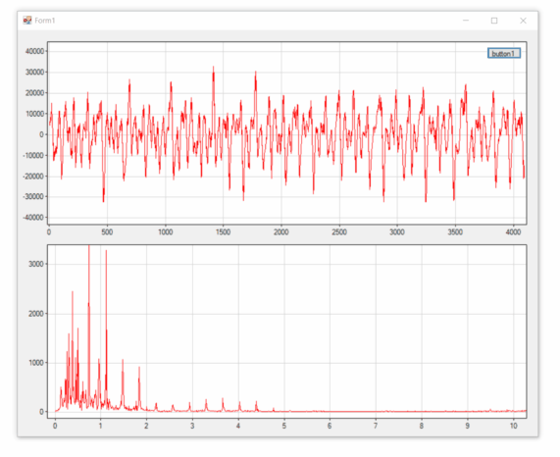Viewport: 560px width, 457px height.
Task: Click the 3 label on spectrum x-axis
Action: coord(192,426)
